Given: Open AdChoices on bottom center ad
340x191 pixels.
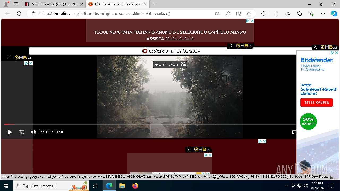Looking at the screenshot, I should tap(206, 155).
